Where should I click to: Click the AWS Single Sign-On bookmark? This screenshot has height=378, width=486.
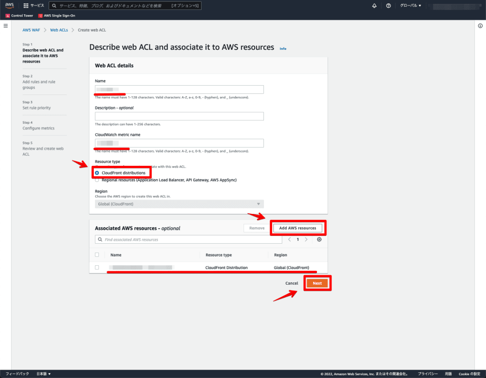57,15
